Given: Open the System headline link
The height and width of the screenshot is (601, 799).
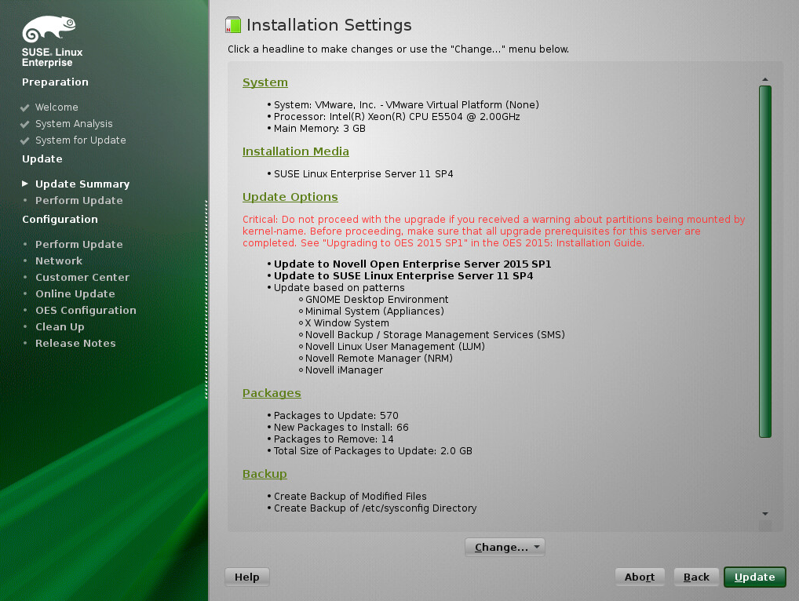Looking at the screenshot, I should click(x=265, y=82).
